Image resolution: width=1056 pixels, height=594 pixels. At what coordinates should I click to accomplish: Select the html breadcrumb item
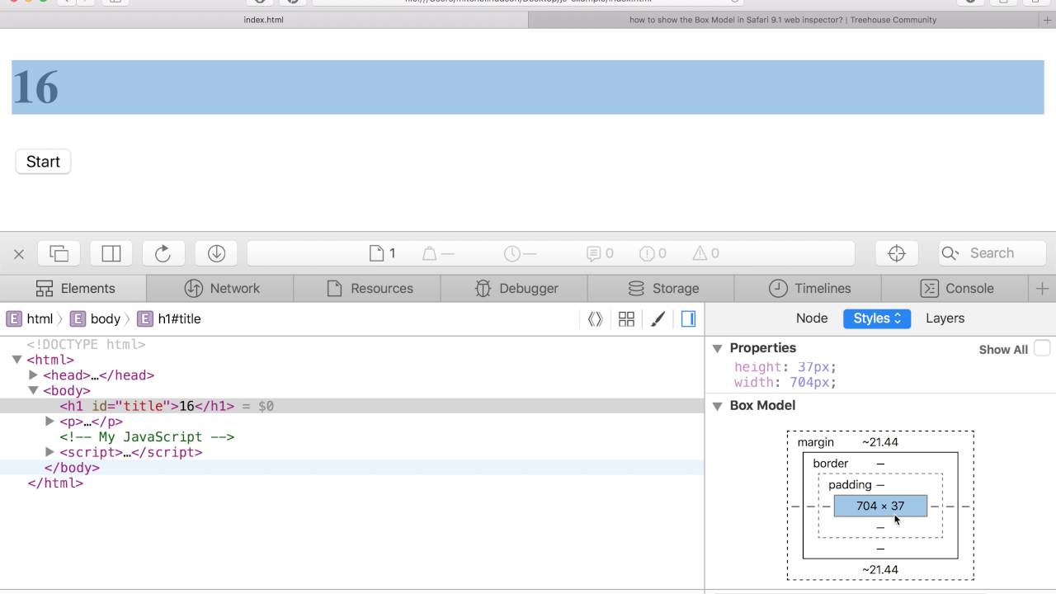pyautogui.click(x=30, y=318)
